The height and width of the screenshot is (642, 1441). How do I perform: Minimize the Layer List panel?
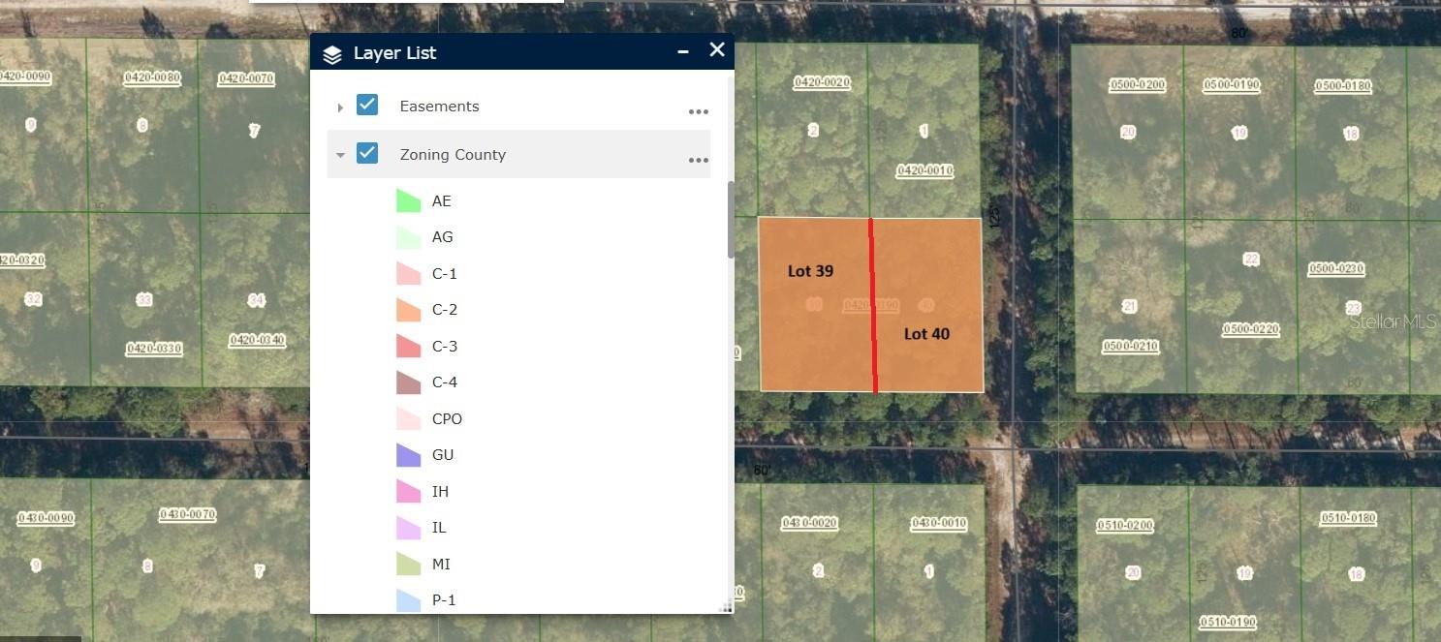coord(683,51)
